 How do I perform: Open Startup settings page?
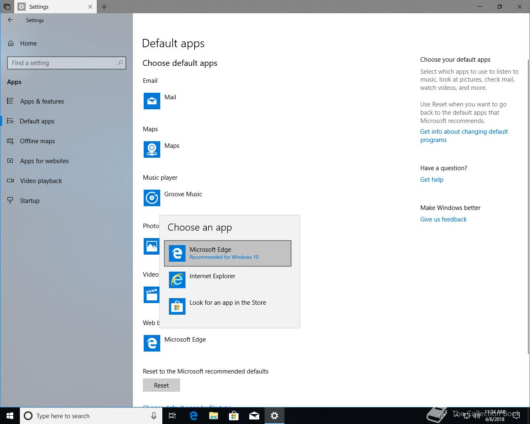point(66,201)
